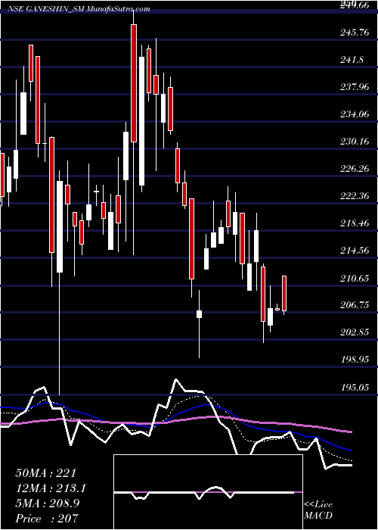Click the 50MA : 221 readout
This screenshot has width=378, height=530.
(x=46, y=473)
